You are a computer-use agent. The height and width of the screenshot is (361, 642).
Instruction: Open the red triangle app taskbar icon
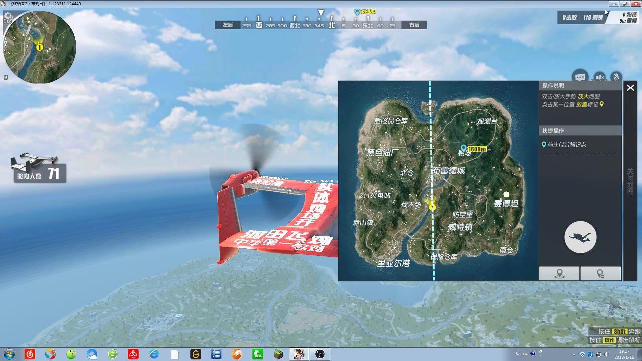[x=133, y=354]
